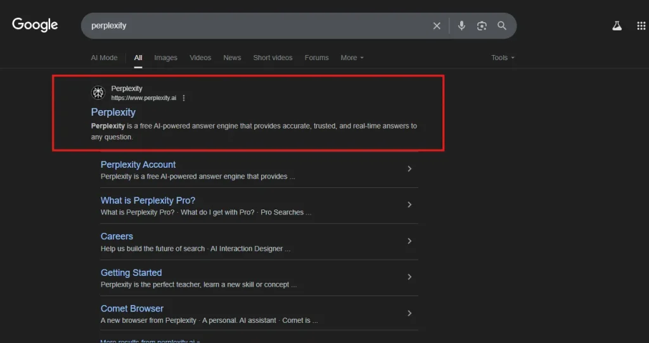Click the Google logo
This screenshot has width=649, height=343.
tap(35, 25)
